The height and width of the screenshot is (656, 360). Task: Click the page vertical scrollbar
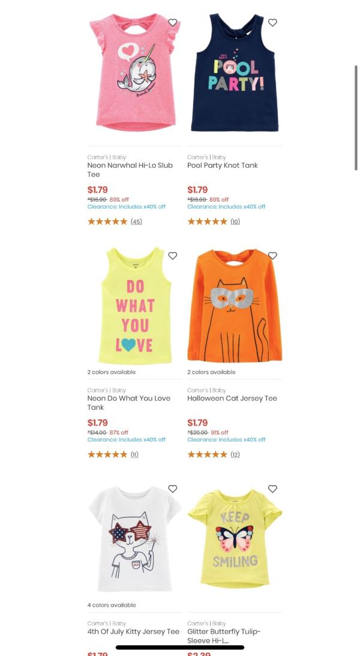tap(356, 118)
